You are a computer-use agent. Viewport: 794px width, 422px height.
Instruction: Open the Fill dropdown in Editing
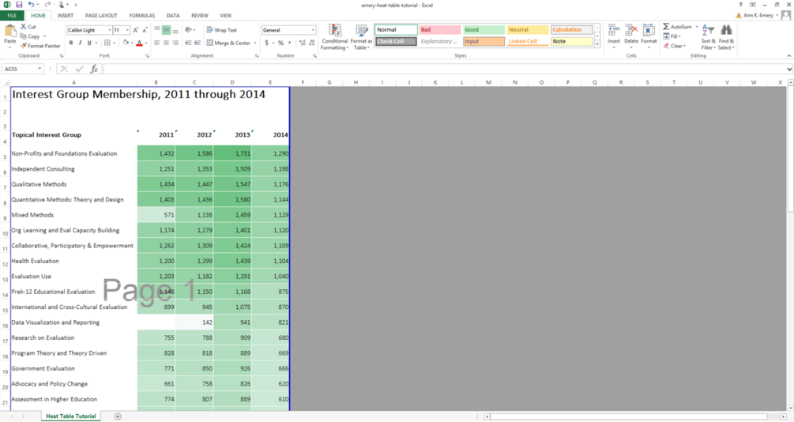tap(672, 36)
